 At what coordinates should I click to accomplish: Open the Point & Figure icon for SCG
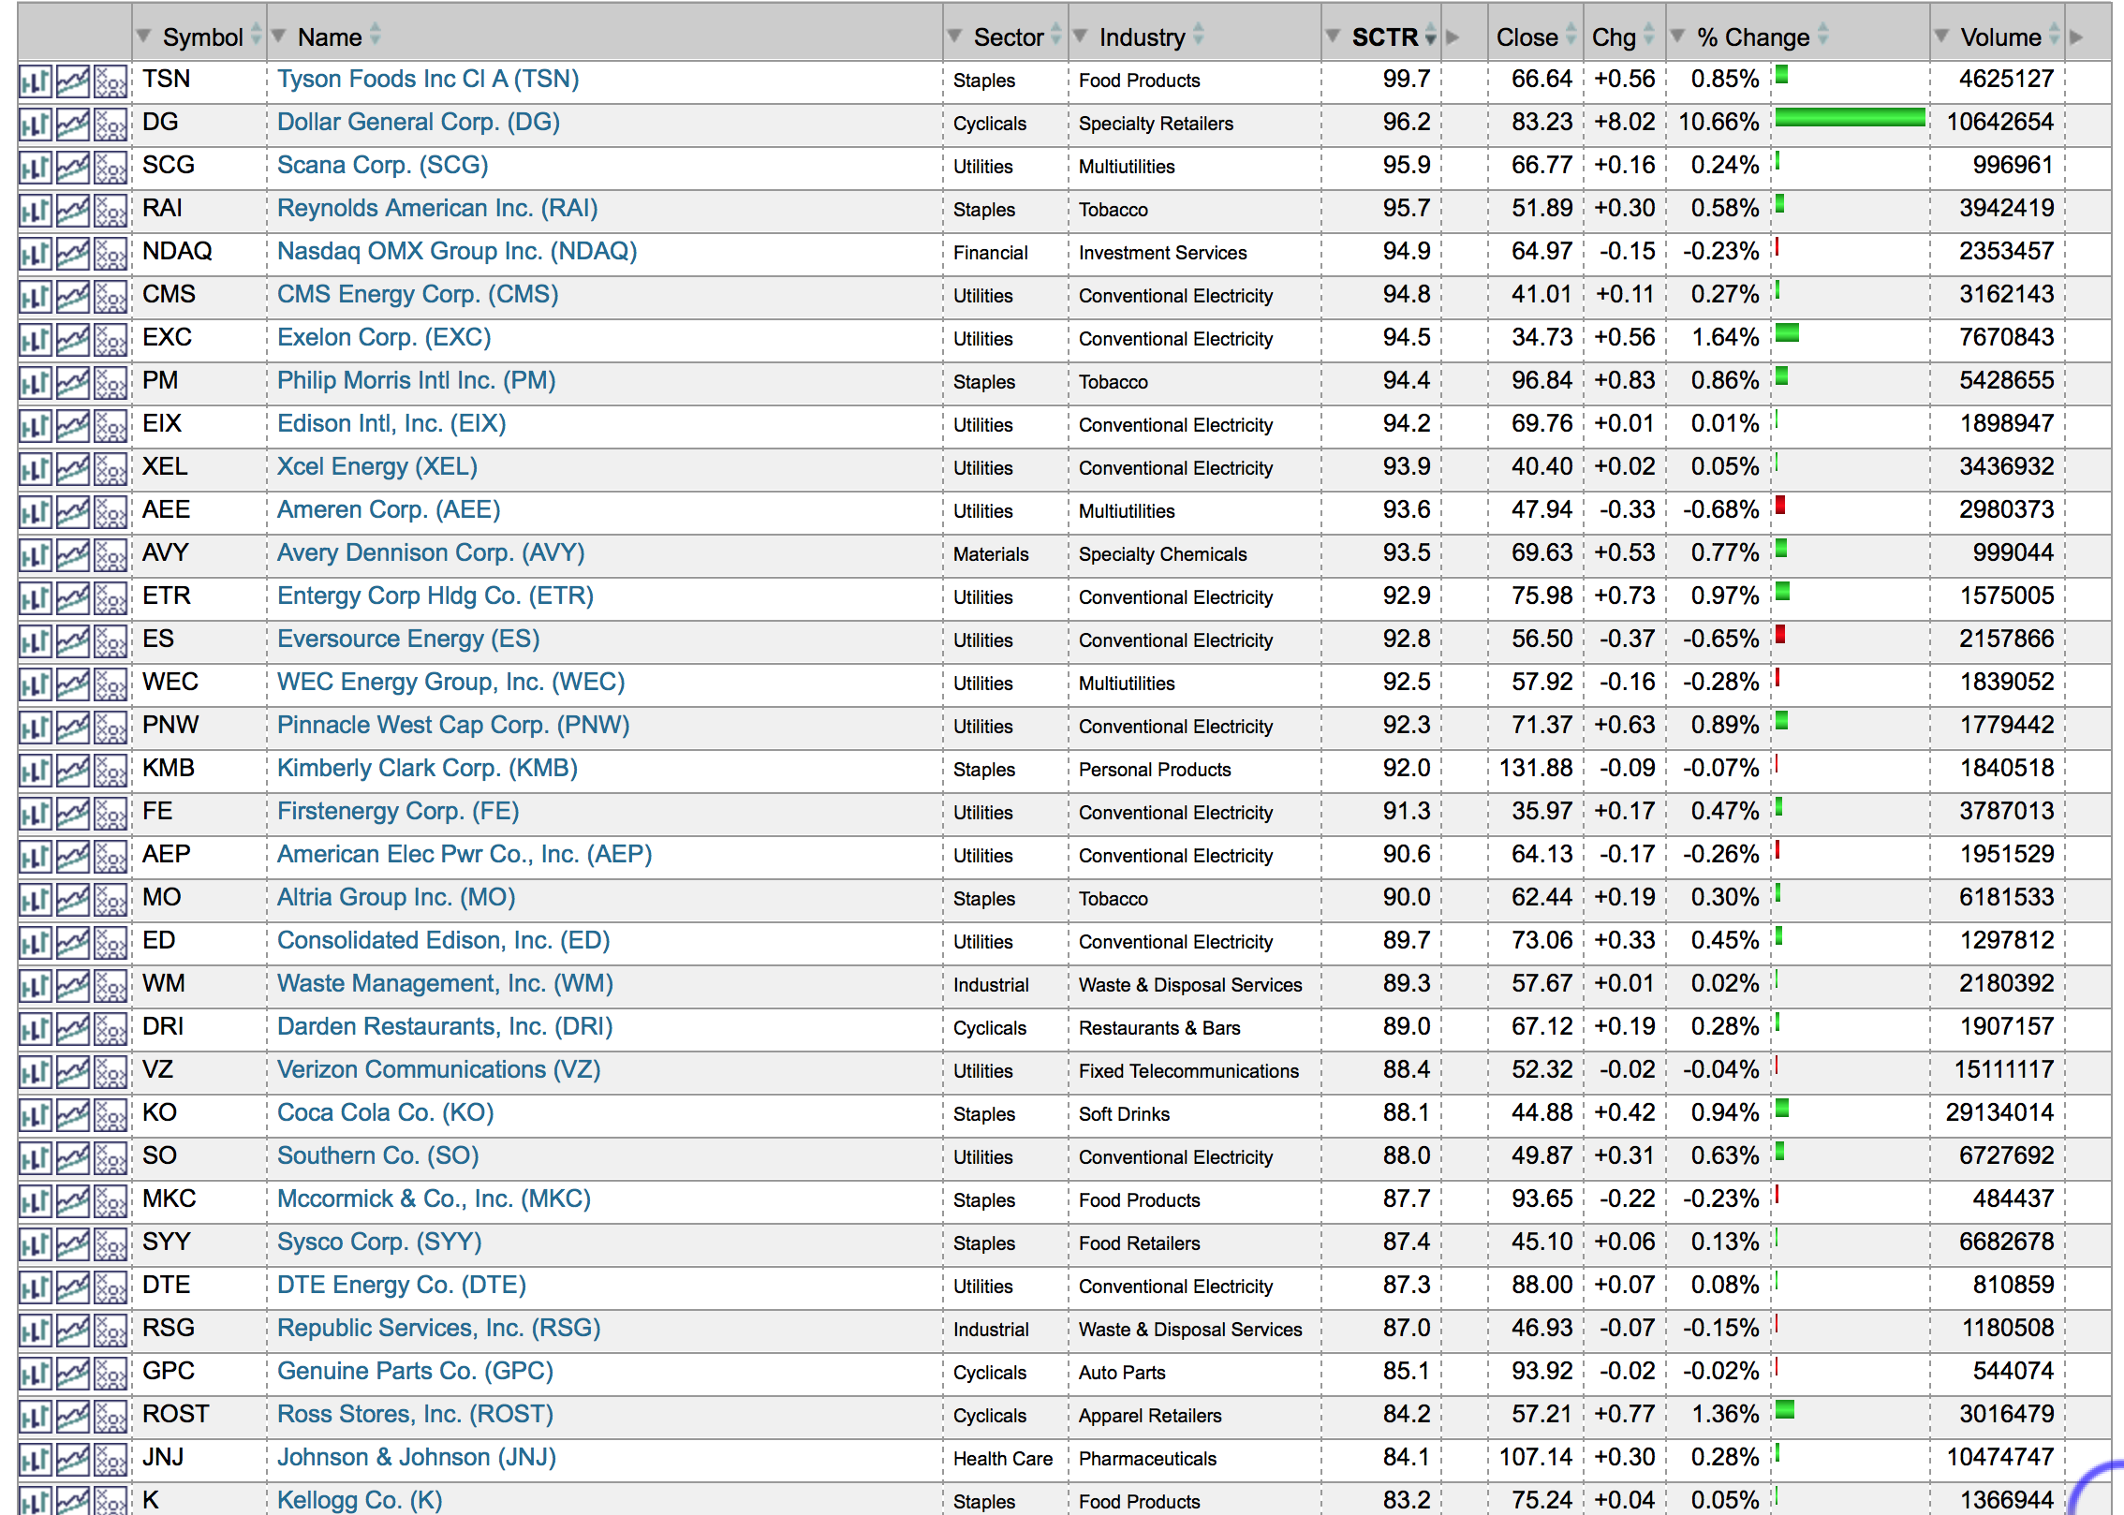111,168
